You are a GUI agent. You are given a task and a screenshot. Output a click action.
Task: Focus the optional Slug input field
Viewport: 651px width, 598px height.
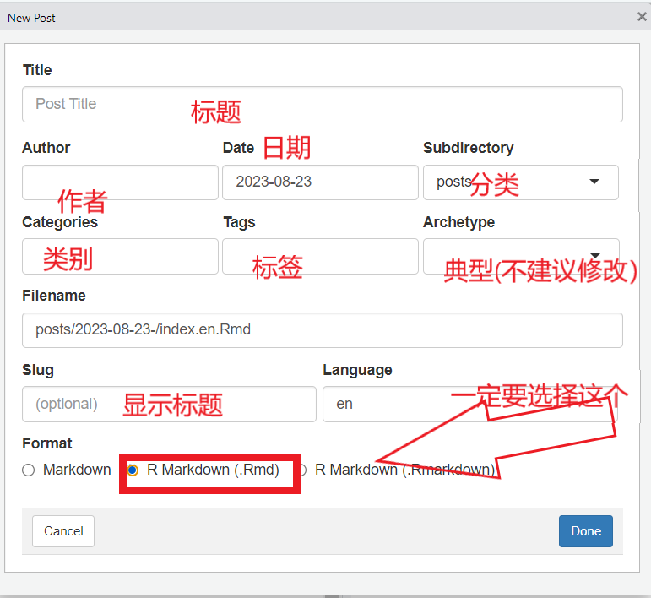(x=169, y=404)
